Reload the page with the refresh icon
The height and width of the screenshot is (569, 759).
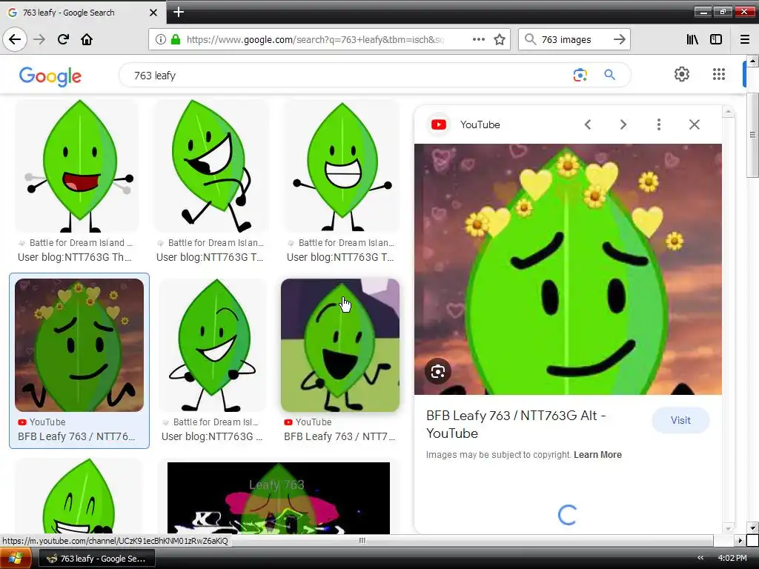coord(63,39)
